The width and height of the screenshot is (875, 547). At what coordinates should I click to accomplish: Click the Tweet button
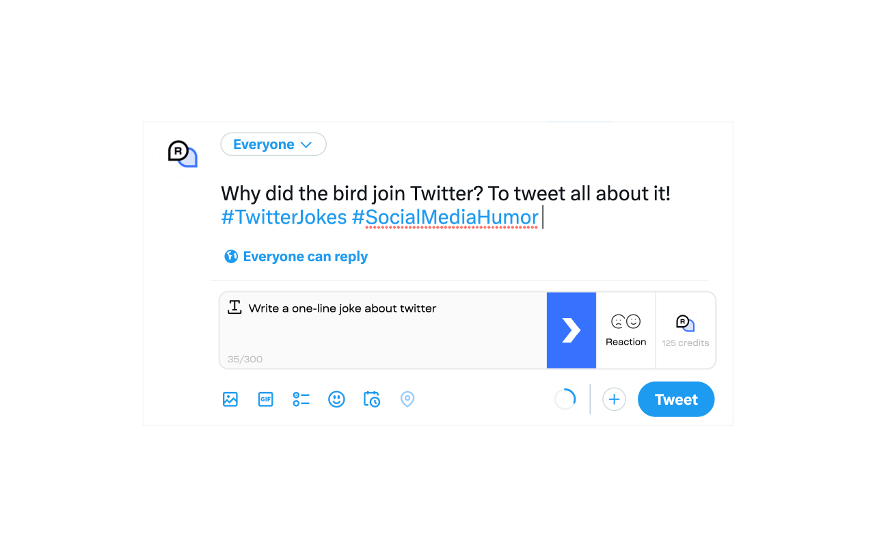tap(676, 399)
